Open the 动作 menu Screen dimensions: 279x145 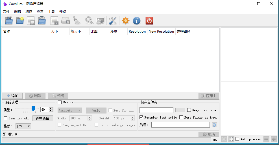tap(29, 12)
